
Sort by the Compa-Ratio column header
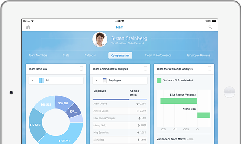pos(135,93)
